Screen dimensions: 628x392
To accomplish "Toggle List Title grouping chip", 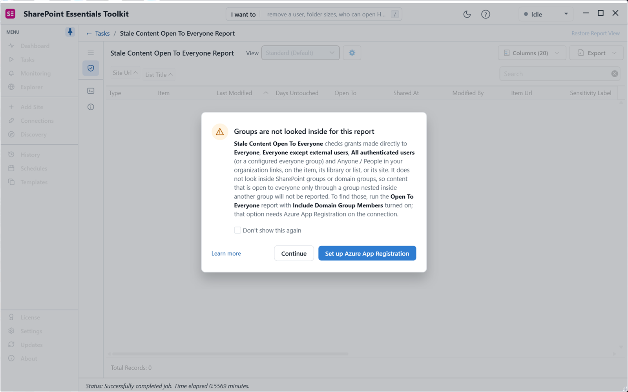I will pyautogui.click(x=159, y=74).
